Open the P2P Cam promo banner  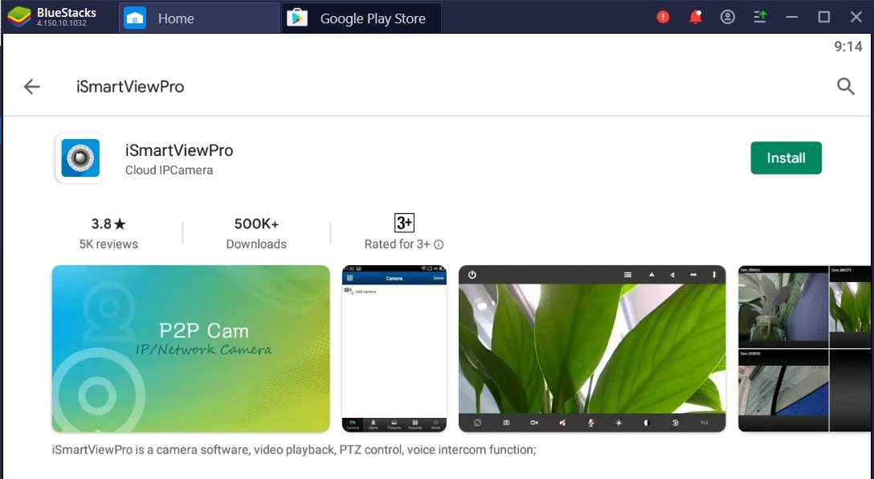(x=190, y=349)
